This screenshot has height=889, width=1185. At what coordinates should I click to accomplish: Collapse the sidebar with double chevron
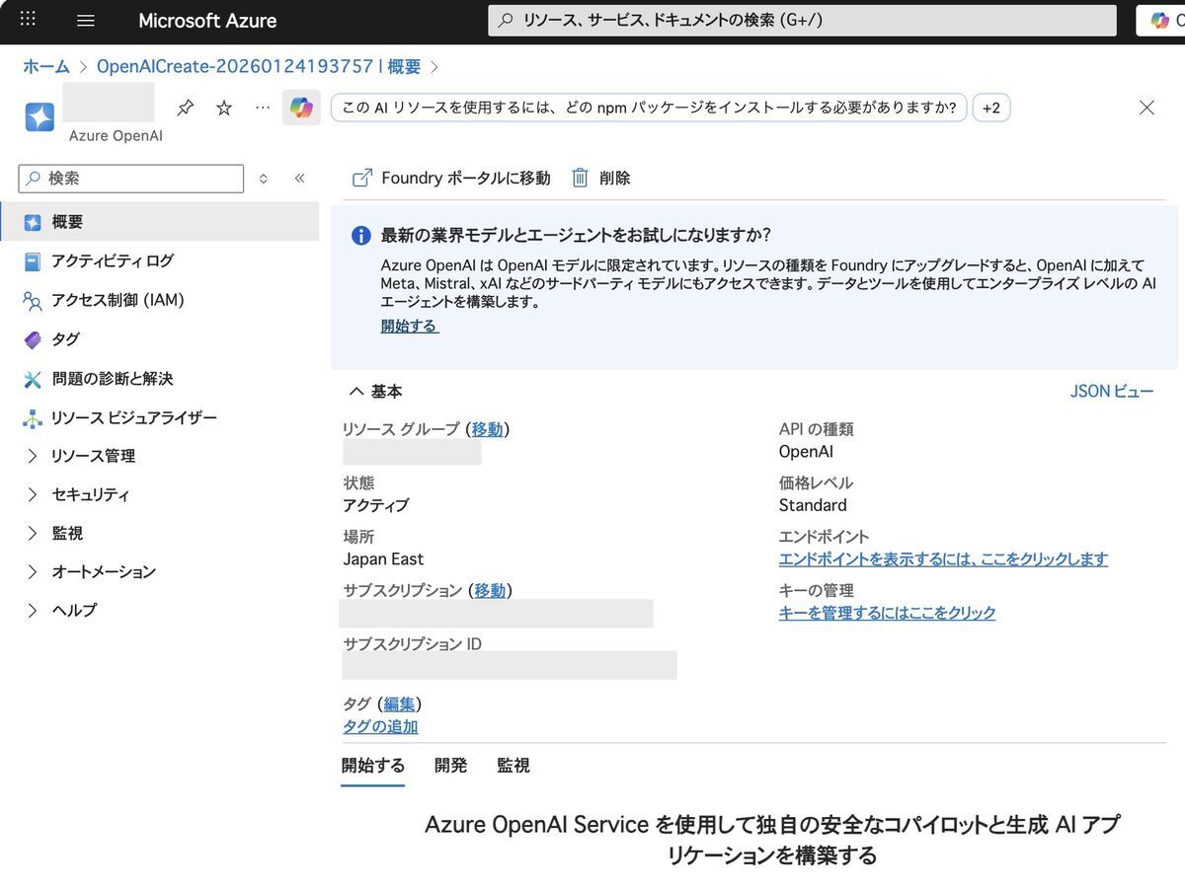[x=300, y=179]
